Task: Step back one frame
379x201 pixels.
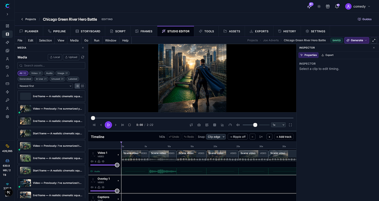Action: pyautogui.click(x=101, y=125)
